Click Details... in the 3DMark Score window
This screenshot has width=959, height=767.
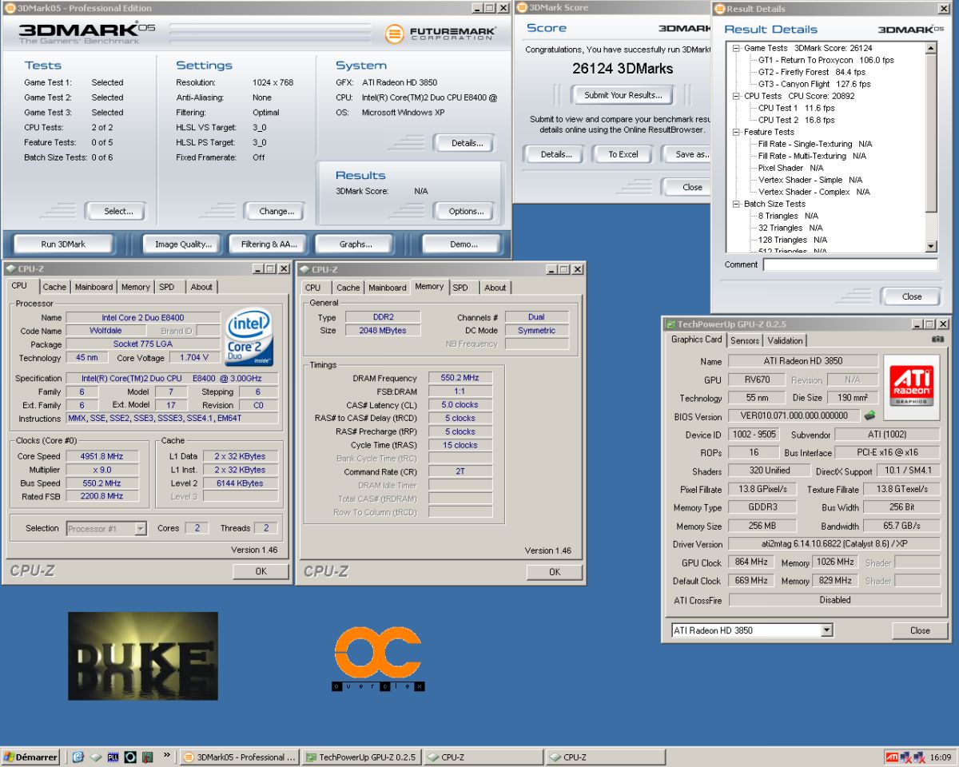(555, 154)
